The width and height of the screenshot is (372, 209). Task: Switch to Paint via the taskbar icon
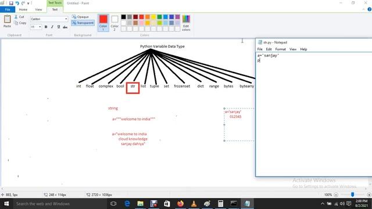(207, 204)
